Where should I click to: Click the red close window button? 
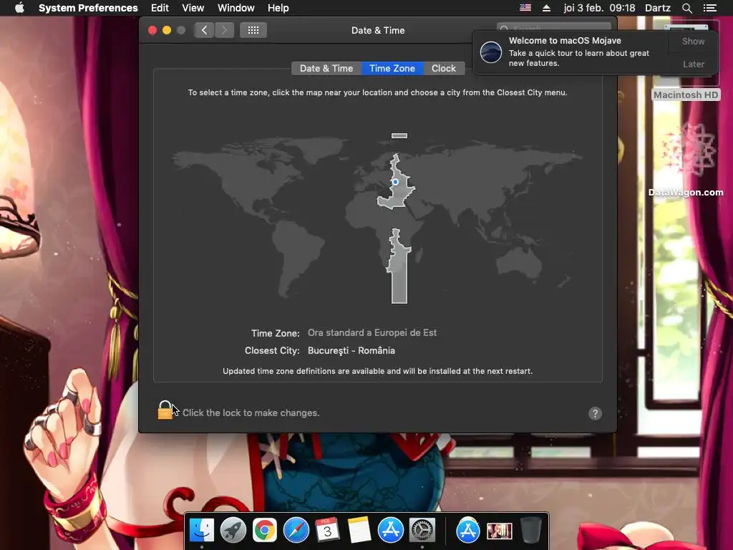pyautogui.click(x=152, y=30)
